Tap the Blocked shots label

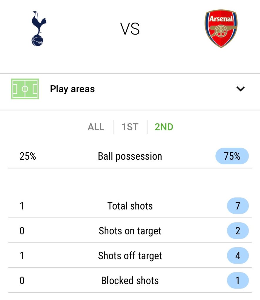[130, 281]
